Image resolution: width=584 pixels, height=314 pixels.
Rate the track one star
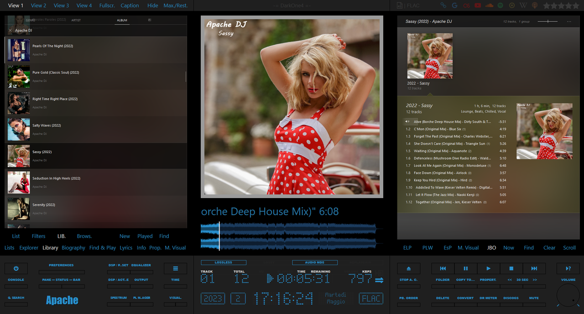pos(546,5)
